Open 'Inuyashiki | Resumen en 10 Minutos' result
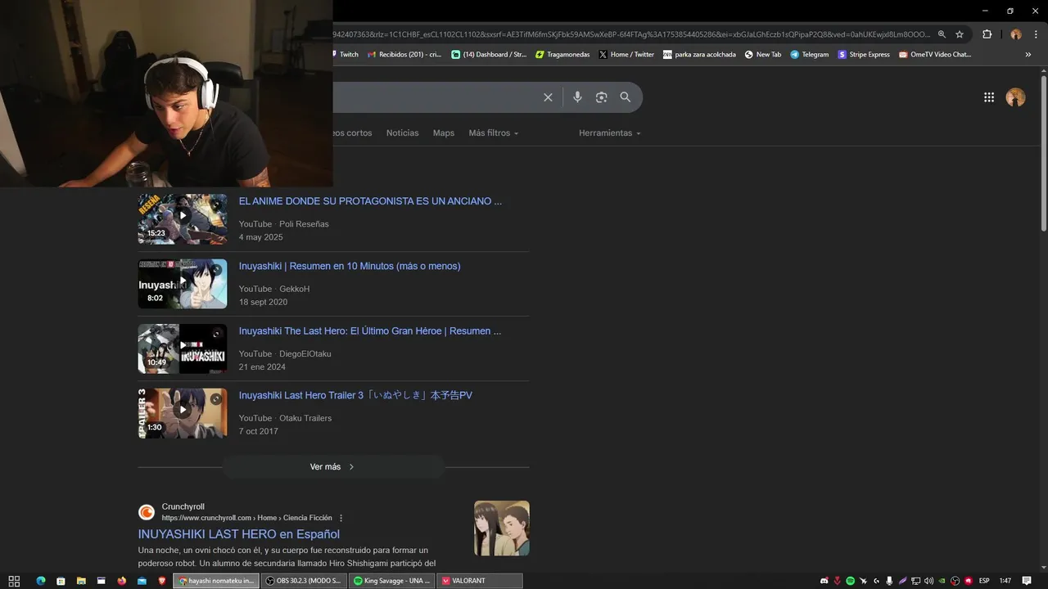This screenshot has width=1048, height=589. coord(350,266)
